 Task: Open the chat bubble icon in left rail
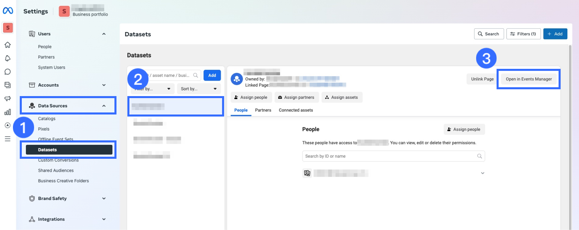tap(7, 72)
